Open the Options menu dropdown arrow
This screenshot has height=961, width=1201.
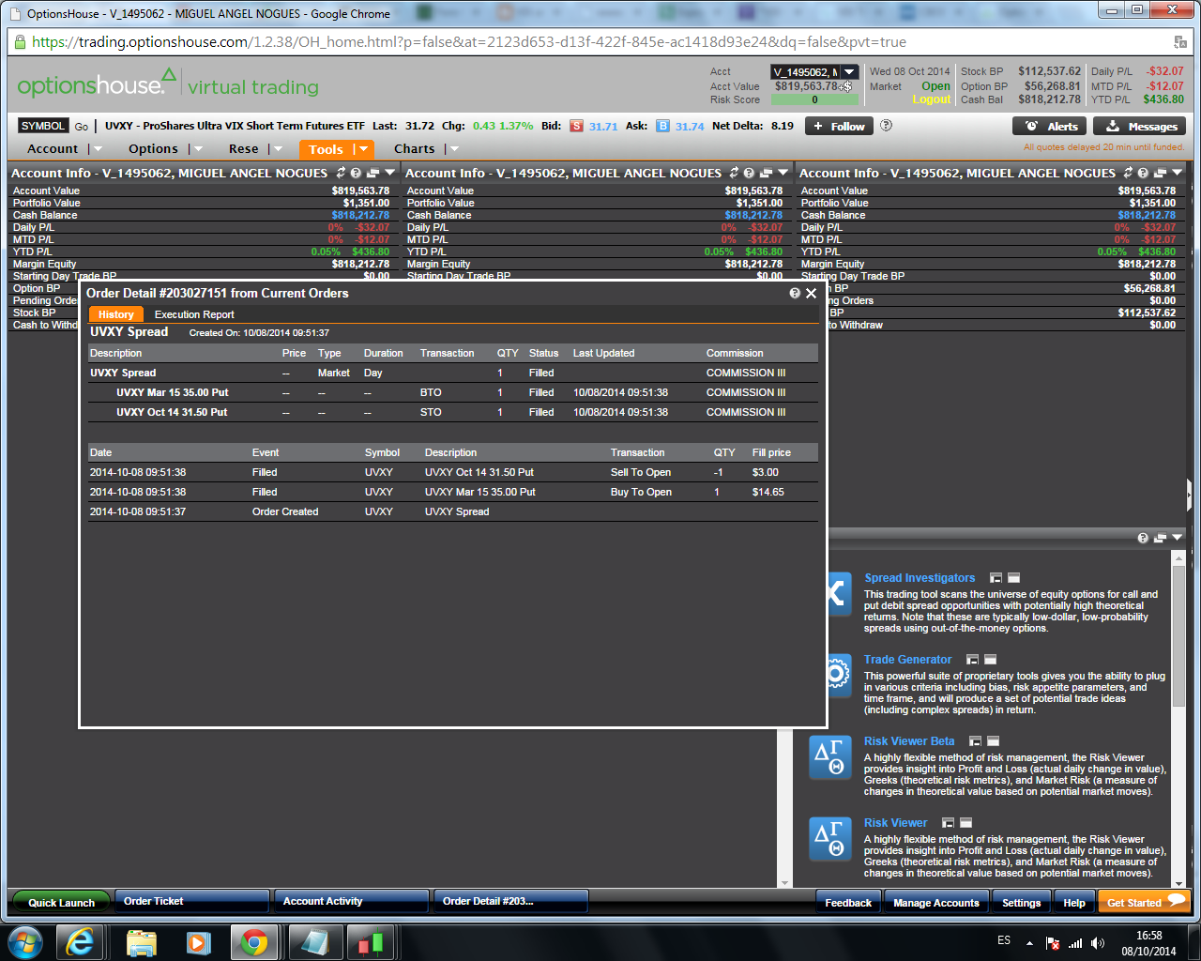(197, 149)
